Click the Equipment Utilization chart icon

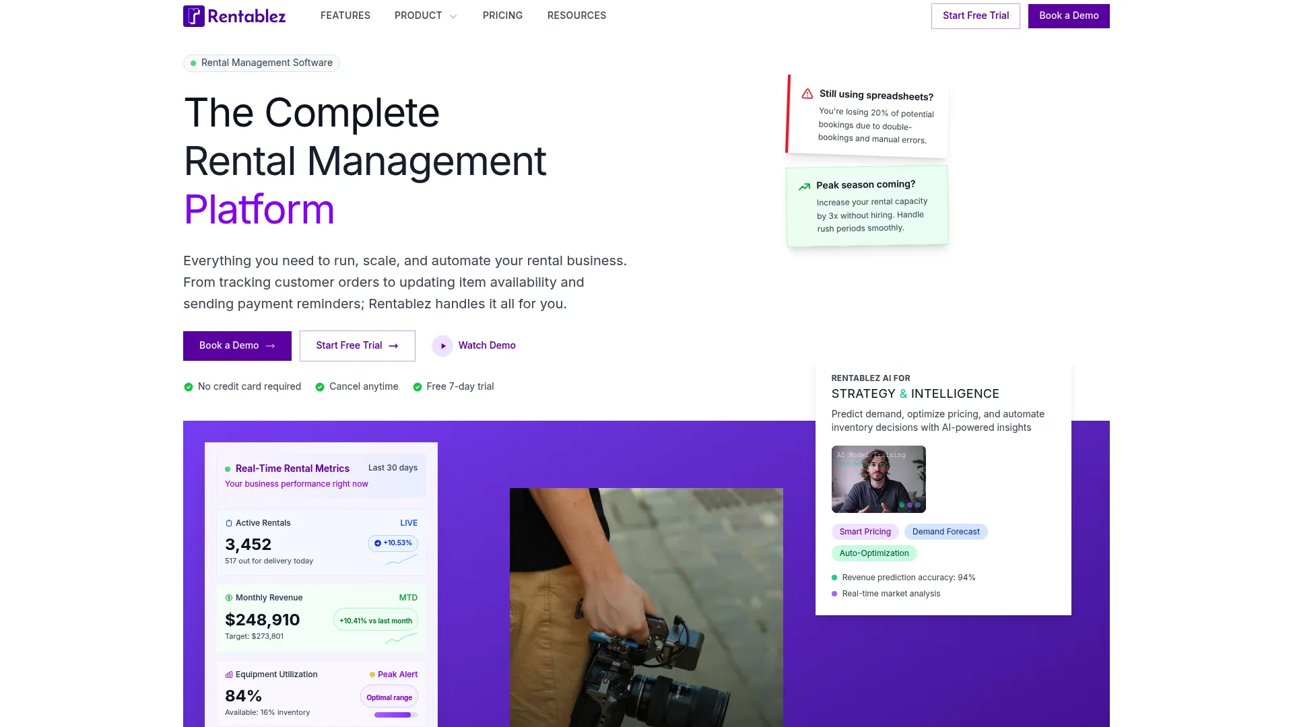229,674
